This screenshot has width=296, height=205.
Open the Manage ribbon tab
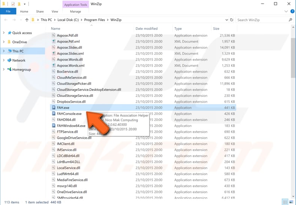[75, 12]
